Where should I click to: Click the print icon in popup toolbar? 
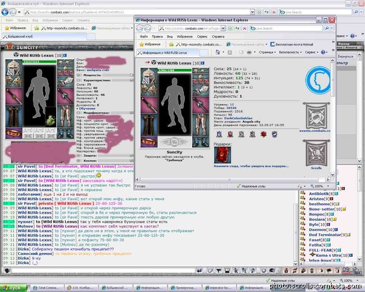249,52
